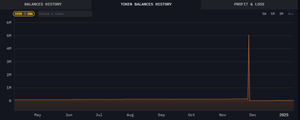Screen dimensions: 300x120
Task: Open the Profit & Loss tab
Action: click(x=249, y=4)
